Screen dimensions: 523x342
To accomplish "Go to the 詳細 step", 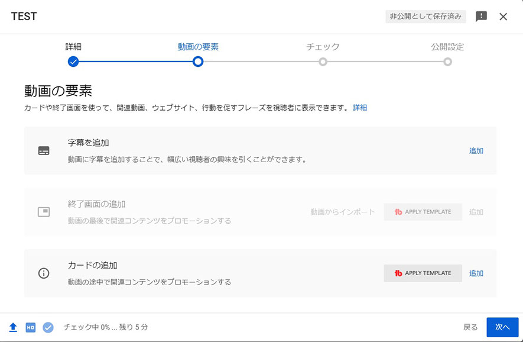I will point(73,47).
